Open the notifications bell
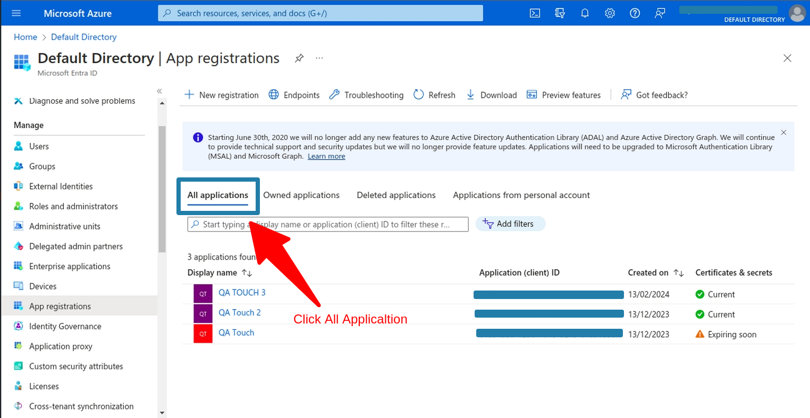The image size is (810, 418). (585, 13)
